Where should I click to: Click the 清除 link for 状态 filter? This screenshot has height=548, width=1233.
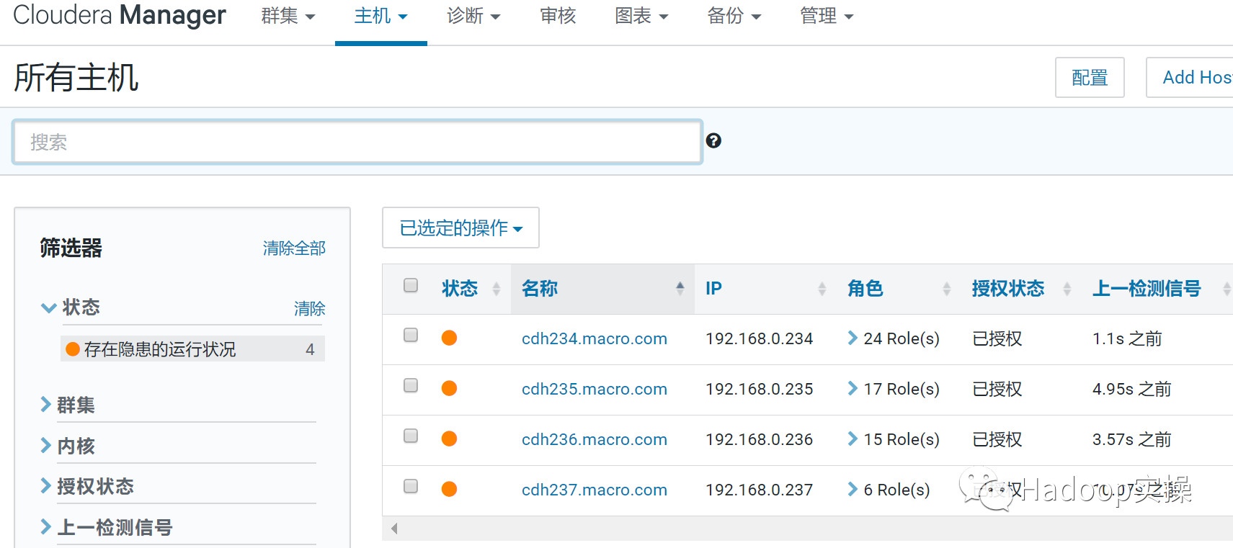pyautogui.click(x=310, y=309)
